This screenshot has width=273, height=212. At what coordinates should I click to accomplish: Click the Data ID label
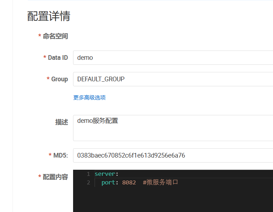tap(58, 58)
